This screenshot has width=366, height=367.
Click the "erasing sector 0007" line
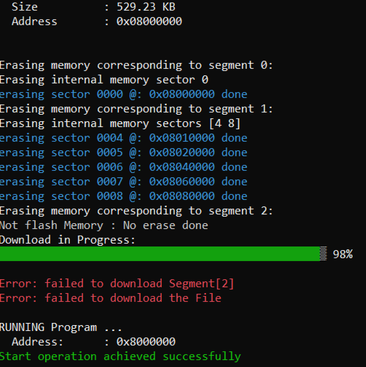(x=123, y=181)
